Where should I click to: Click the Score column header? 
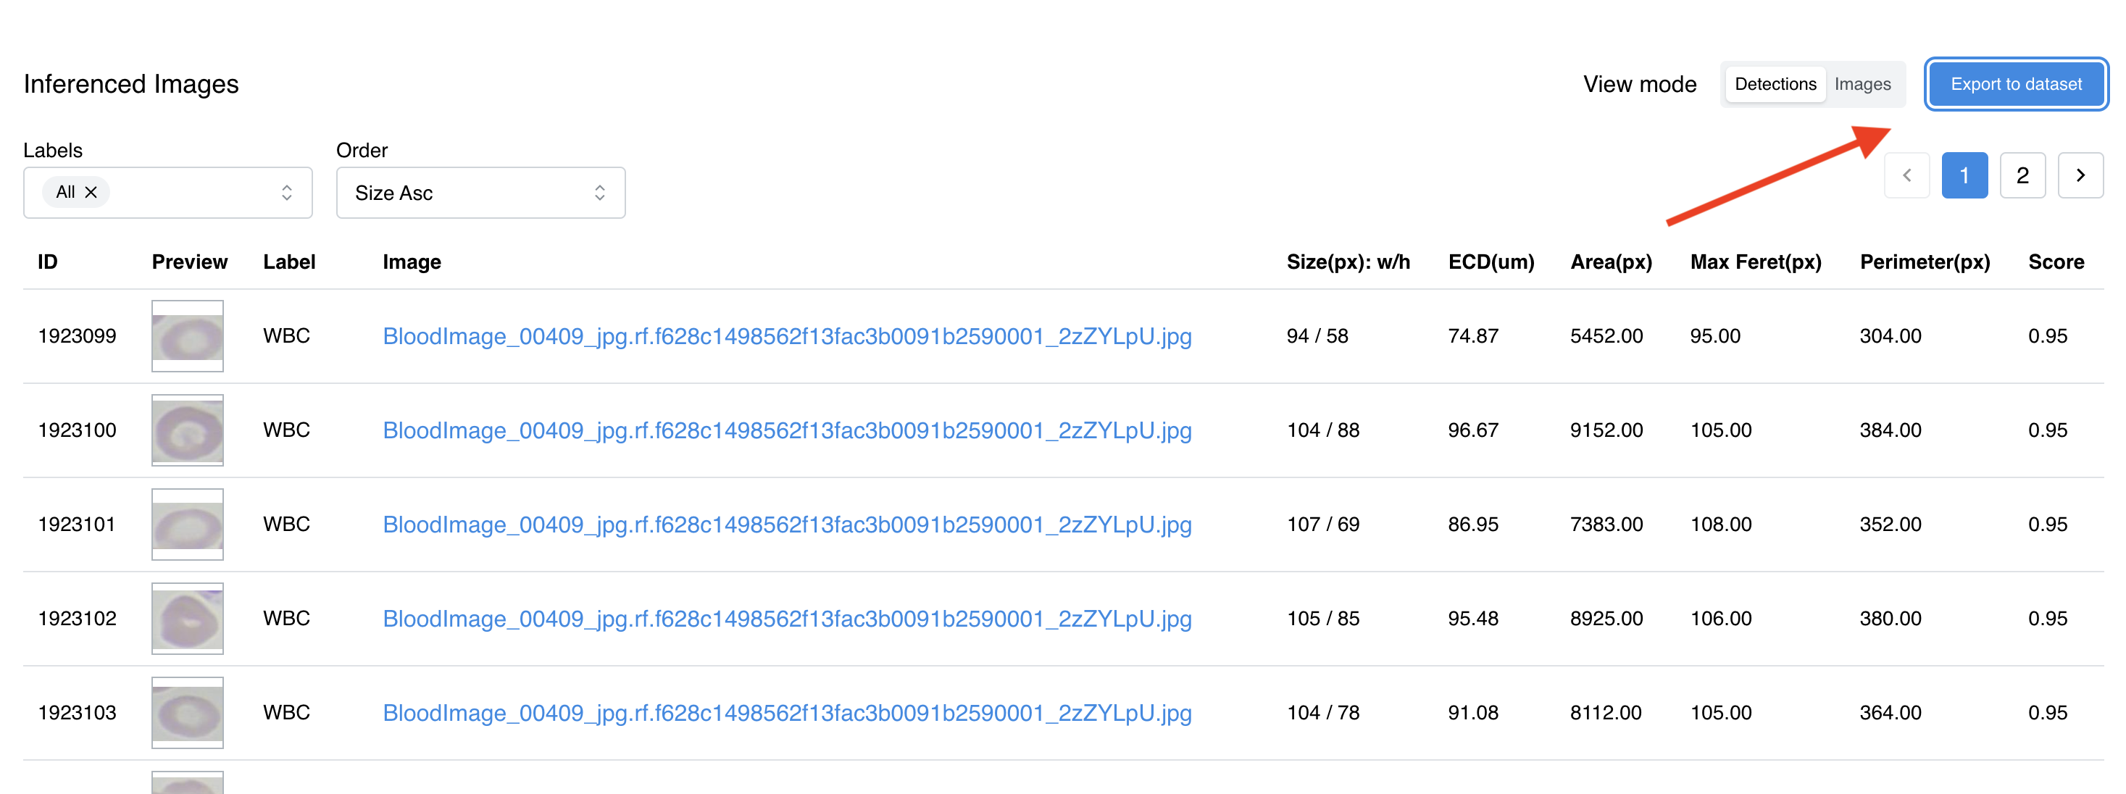point(2055,262)
